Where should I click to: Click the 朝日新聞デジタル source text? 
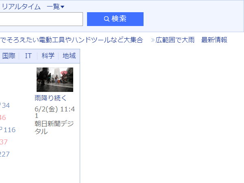point(54,127)
